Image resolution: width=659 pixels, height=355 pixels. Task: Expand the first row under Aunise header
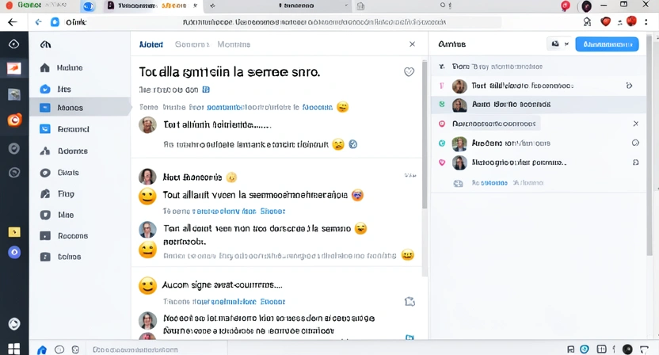click(442, 67)
